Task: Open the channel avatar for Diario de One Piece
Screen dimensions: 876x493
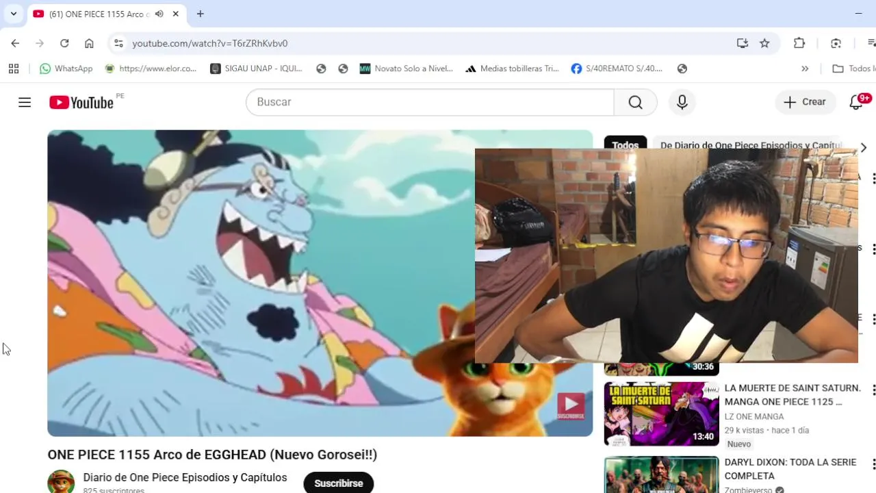Action: 61,481
